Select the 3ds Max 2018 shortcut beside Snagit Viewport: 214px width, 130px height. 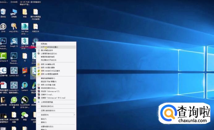(x=25, y=43)
